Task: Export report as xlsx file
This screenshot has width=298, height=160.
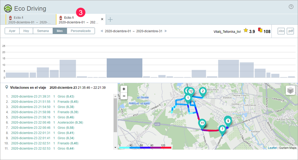Action: (281, 31)
